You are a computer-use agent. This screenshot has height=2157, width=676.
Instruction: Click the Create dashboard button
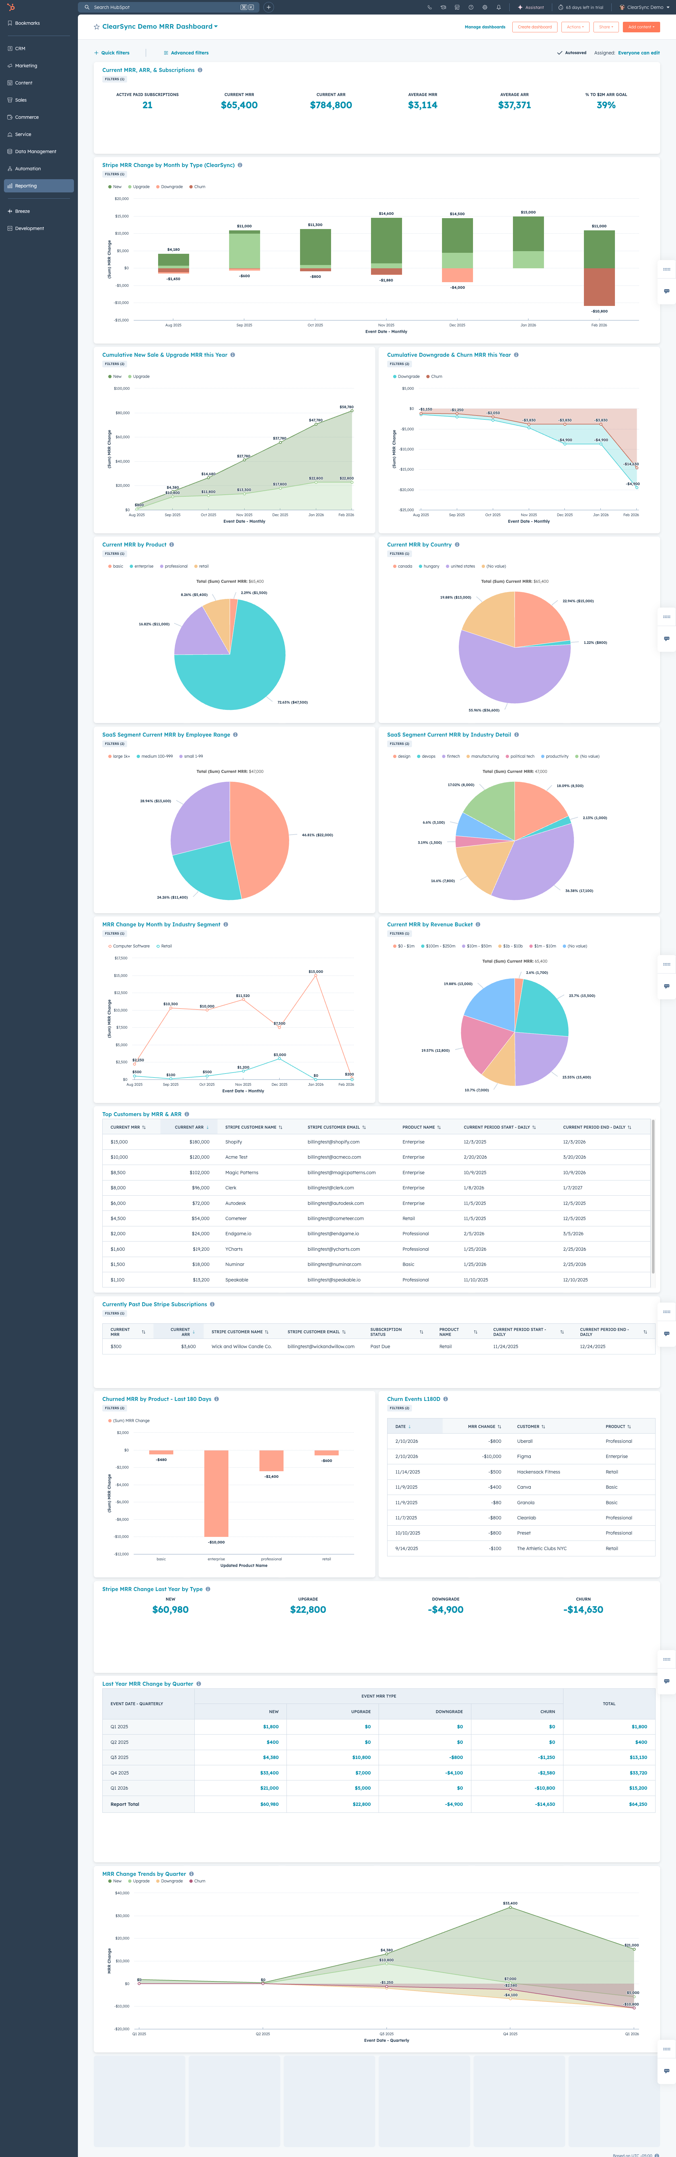534,27
